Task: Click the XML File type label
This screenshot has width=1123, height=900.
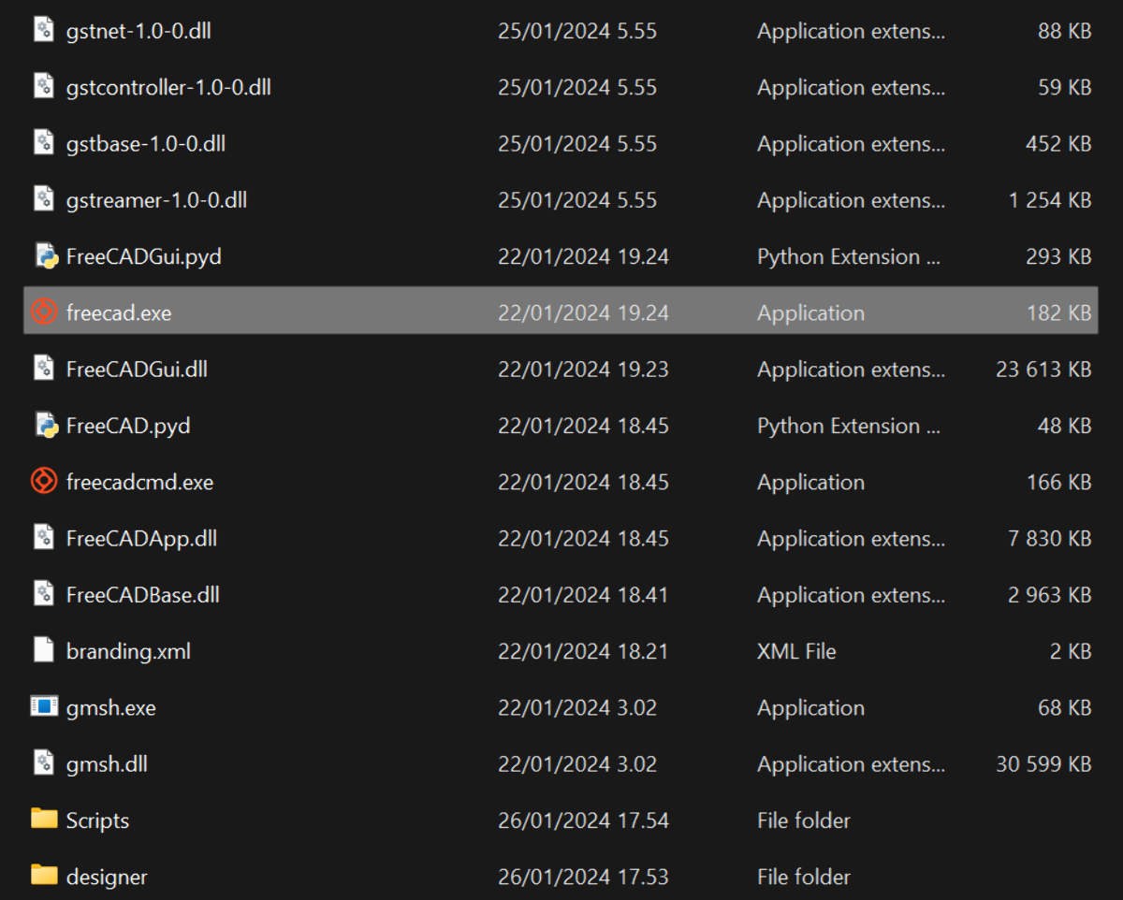Action: [796, 651]
